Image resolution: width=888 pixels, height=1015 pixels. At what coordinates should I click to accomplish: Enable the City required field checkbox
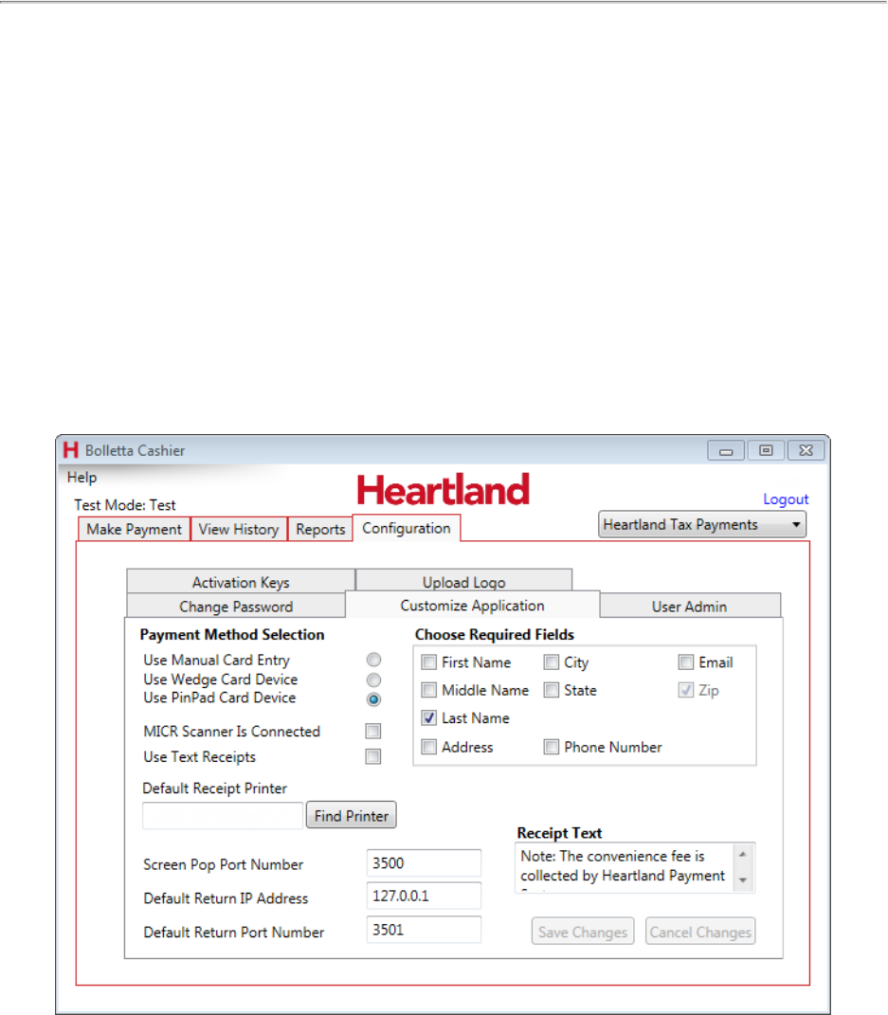point(551,662)
